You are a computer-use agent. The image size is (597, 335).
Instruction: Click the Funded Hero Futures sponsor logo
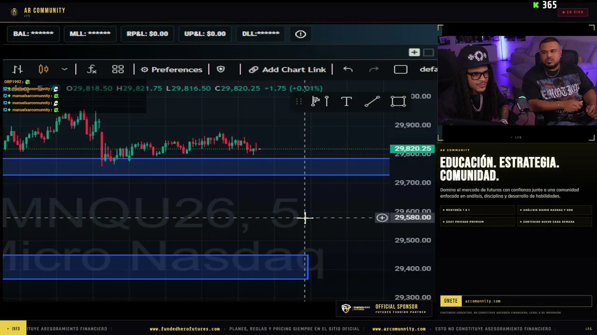point(356,308)
